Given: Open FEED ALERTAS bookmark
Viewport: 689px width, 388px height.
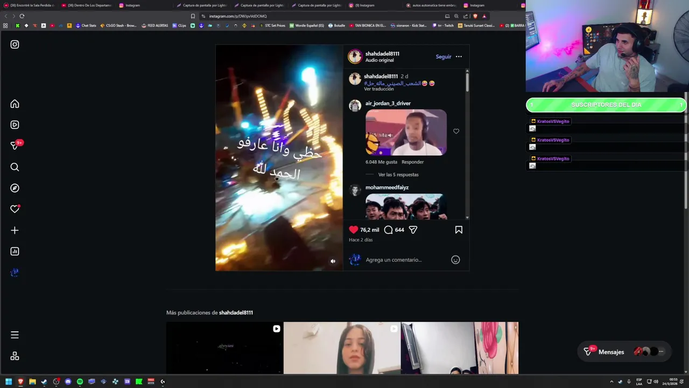Looking at the screenshot, I should point(155,25).
